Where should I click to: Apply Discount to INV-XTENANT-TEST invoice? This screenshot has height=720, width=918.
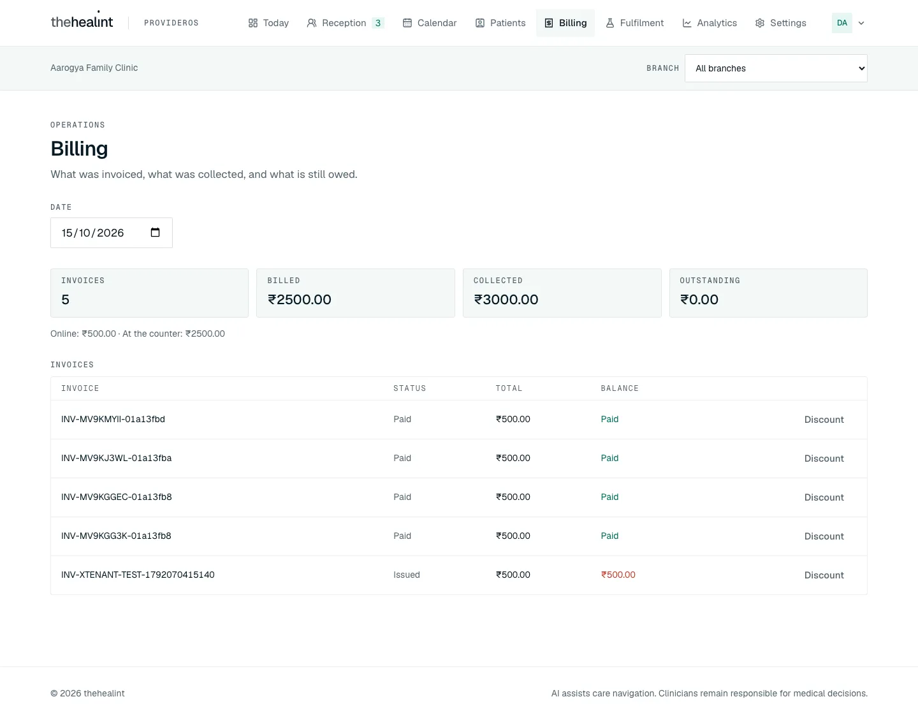pyautogui.click(x=824, y=575)
